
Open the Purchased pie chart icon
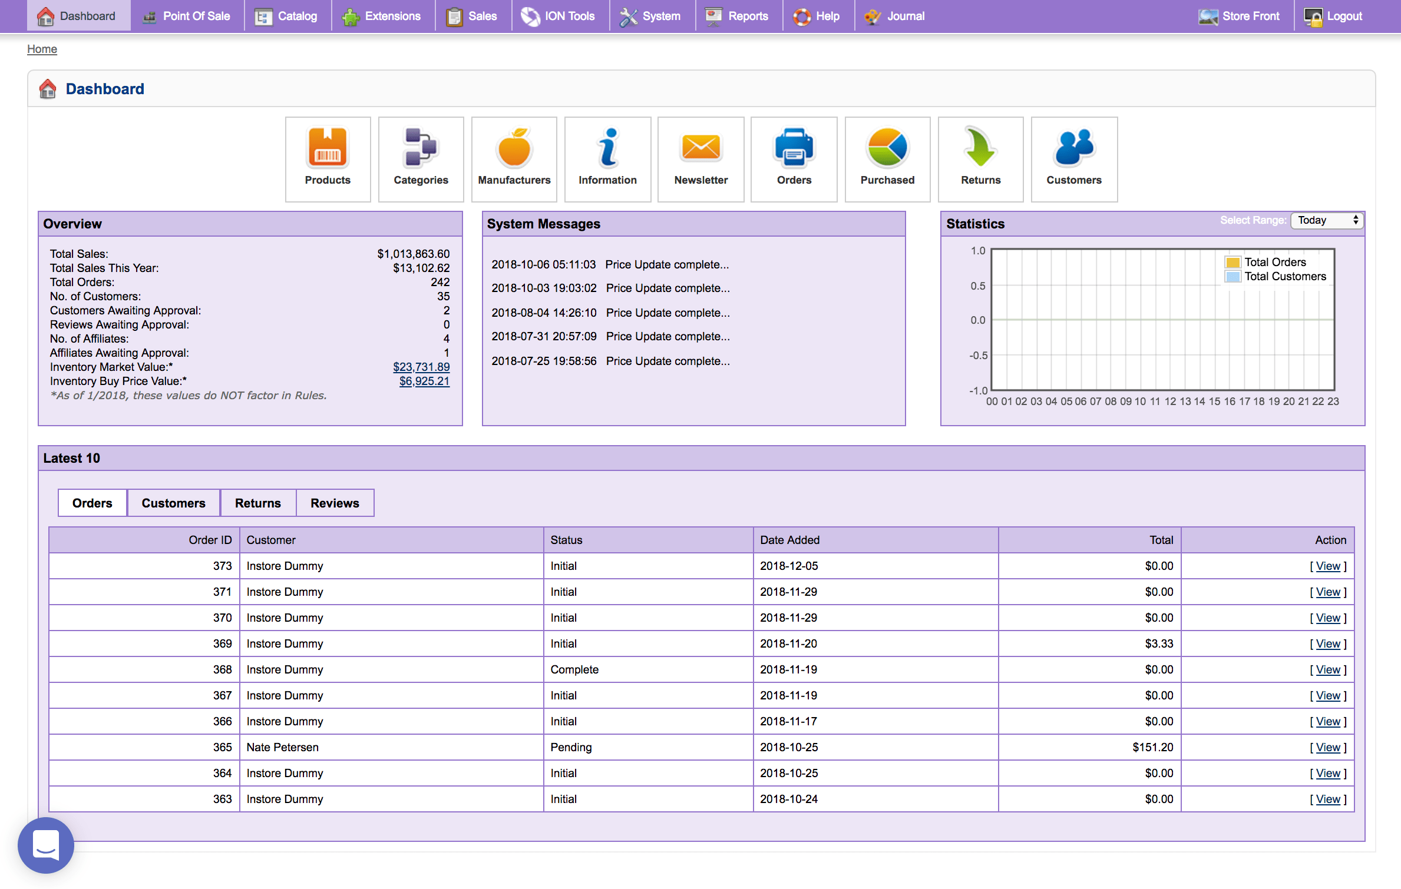(887, 158)
